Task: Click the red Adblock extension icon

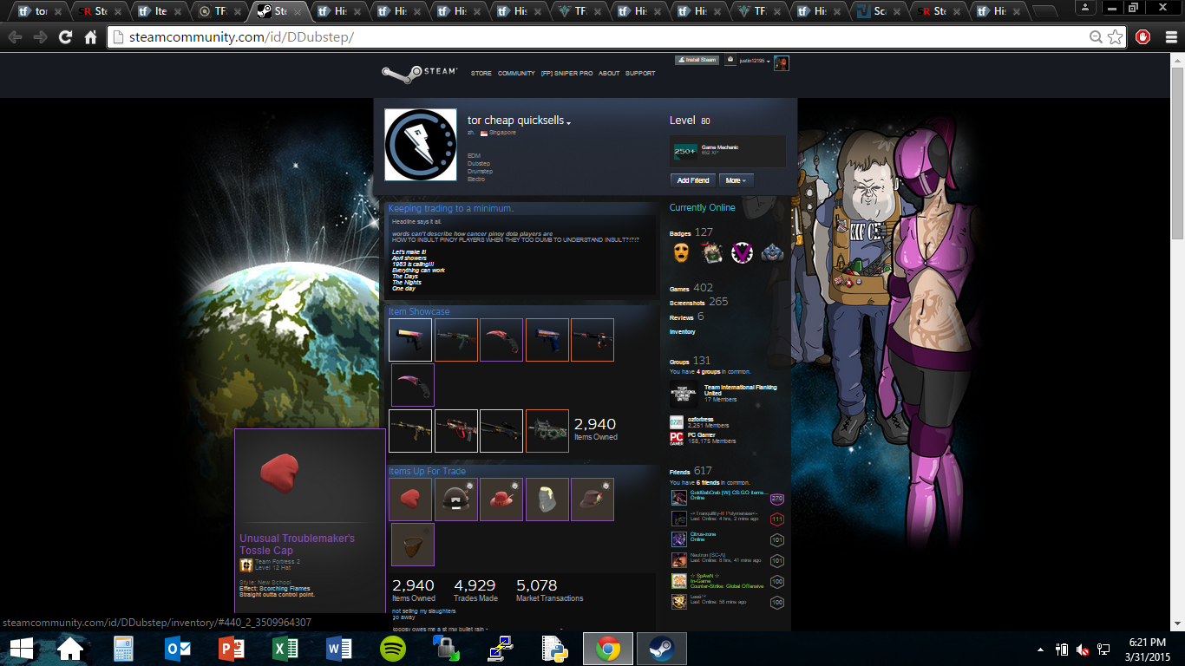Action: click(x=1142, y=37)
